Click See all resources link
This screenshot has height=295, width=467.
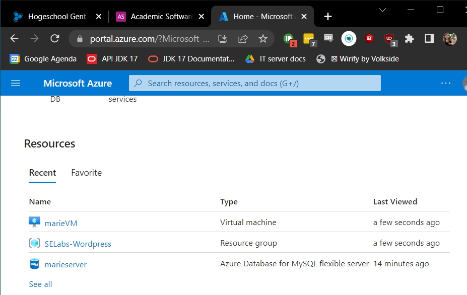tap(40, 284)
